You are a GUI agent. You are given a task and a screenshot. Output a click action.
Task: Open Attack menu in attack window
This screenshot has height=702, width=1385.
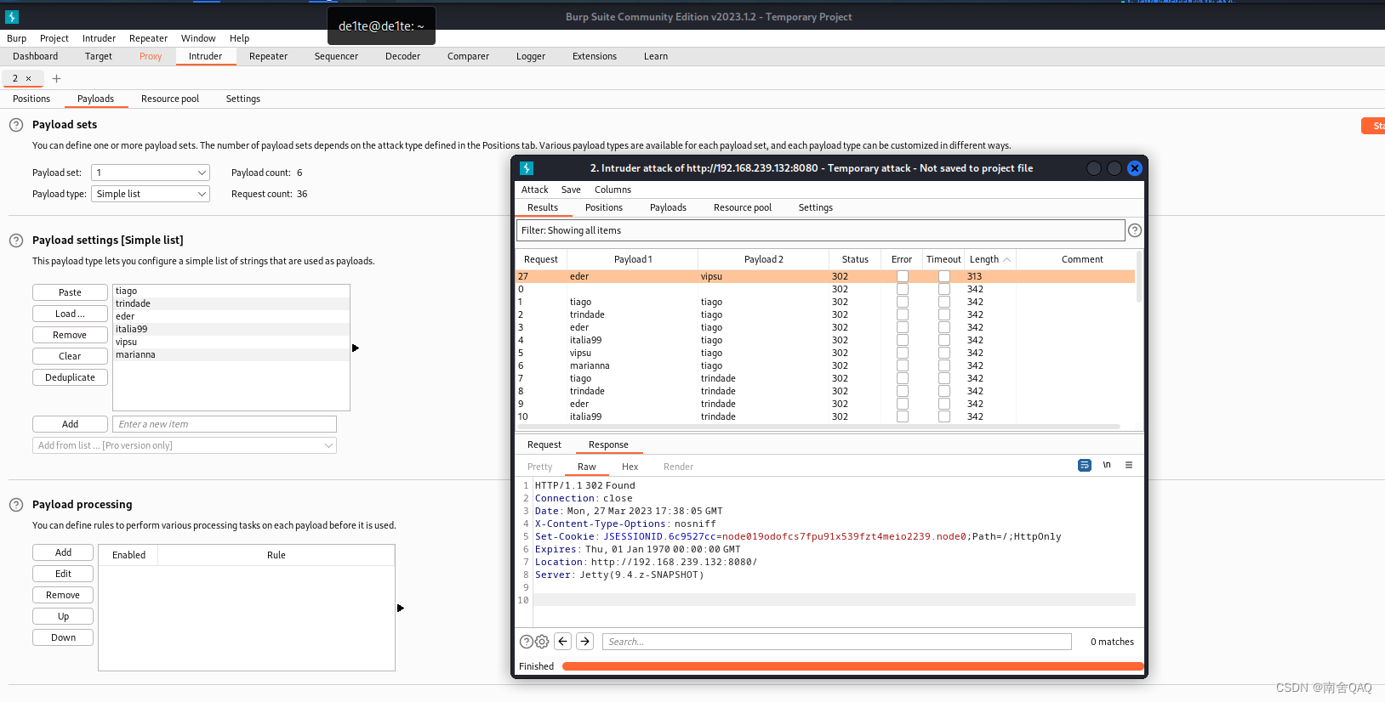point(535,190)
